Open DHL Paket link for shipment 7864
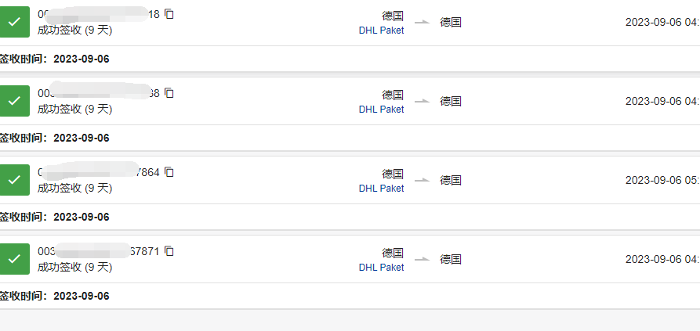 pyautogui.click(x=381, y=188)
